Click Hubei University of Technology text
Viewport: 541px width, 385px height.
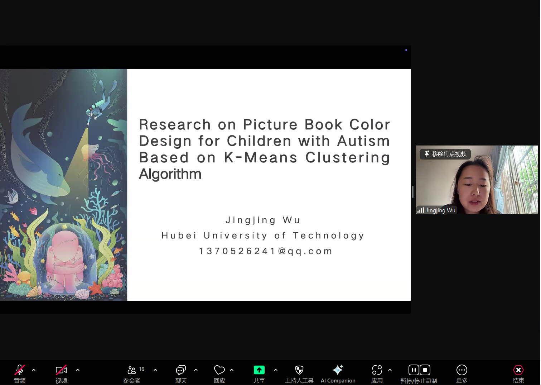[x=263, y=236]
